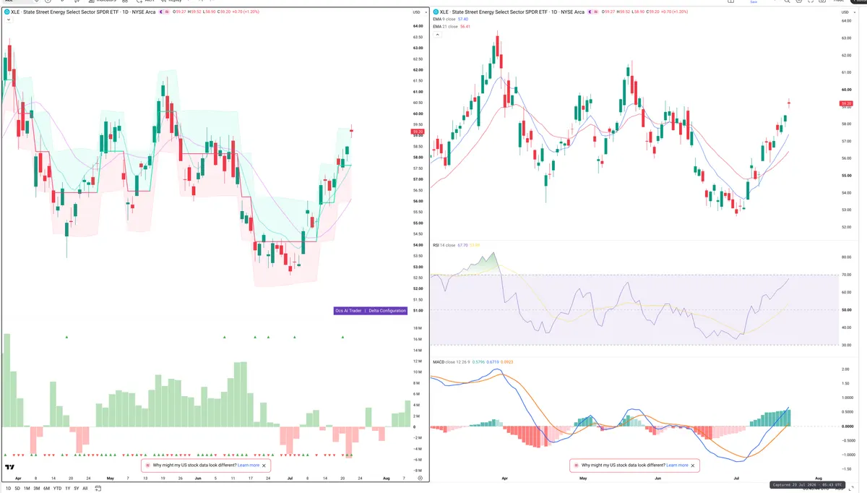This screenshot has height=493, width=867.
Task: Select the YTD time range button
Action: [57, 489]
